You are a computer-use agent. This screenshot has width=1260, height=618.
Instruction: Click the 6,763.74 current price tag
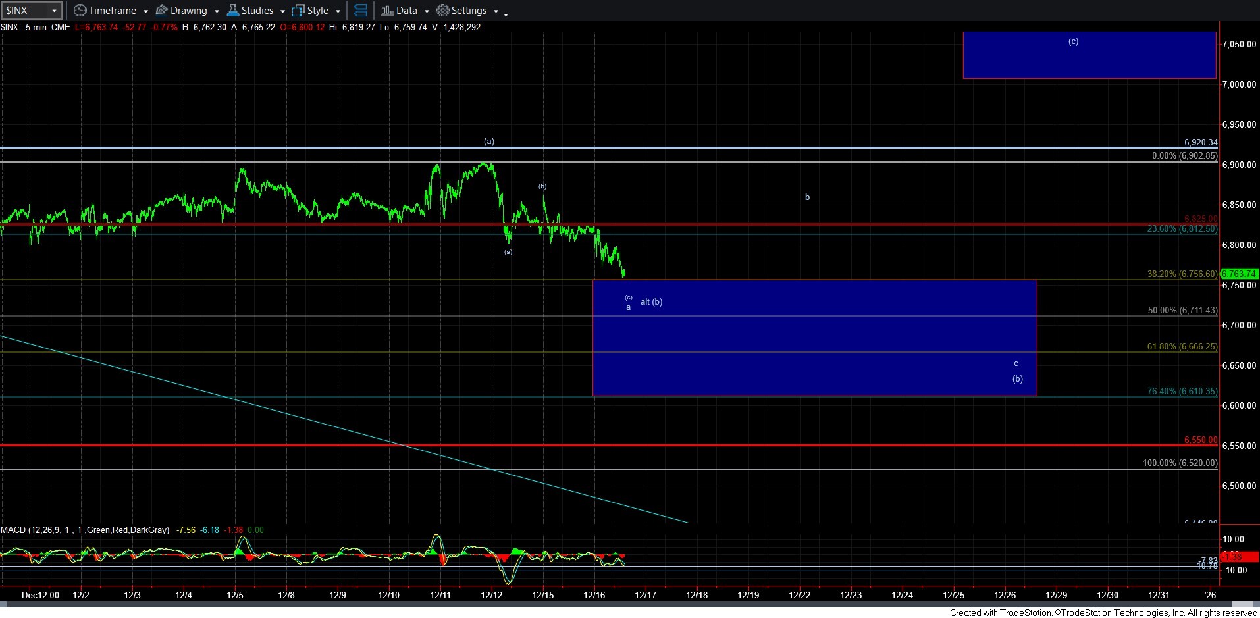point(1239,274)
